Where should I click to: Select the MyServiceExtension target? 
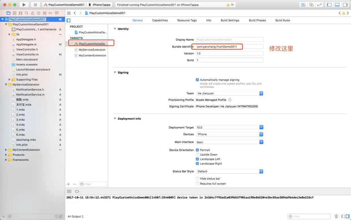[x=90, y=50]
